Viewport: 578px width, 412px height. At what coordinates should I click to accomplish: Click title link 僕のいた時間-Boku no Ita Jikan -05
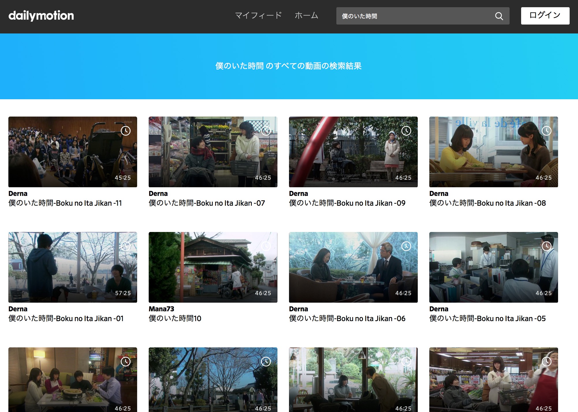click(488, 319)
